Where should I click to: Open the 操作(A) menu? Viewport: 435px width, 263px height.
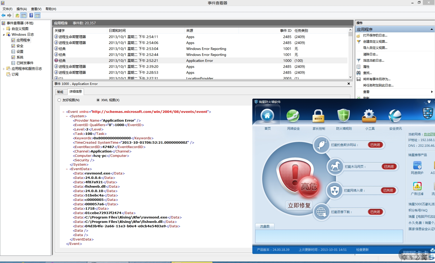tap(22, 9)
